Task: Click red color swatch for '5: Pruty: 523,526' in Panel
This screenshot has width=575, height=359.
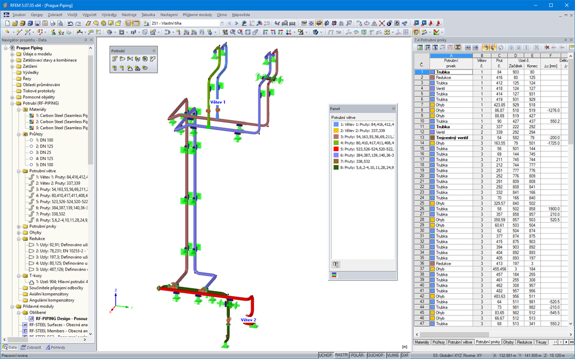Action: pyautogui.click(x=336, y=149)
